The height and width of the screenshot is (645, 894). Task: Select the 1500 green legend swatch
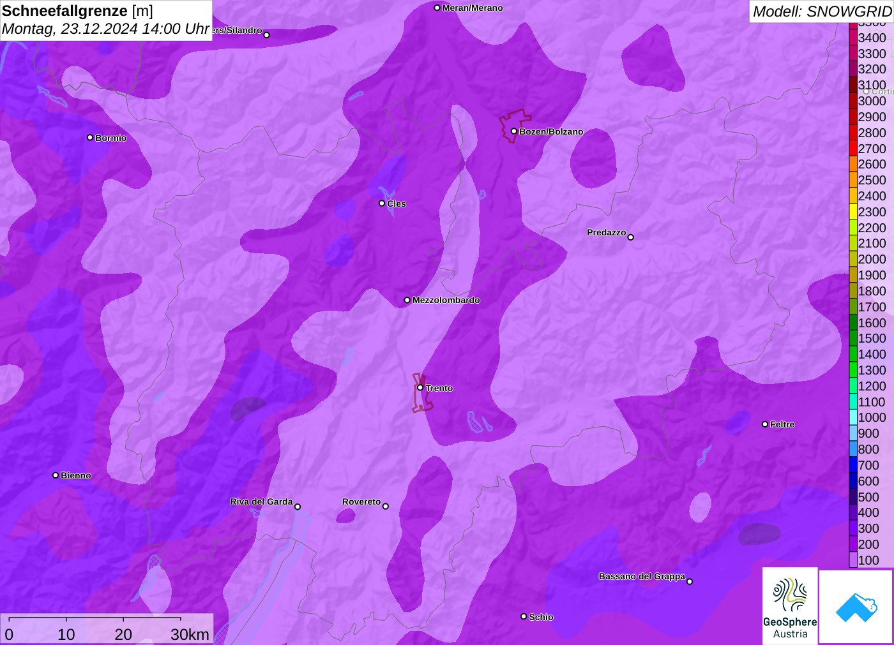tap(853, 338)
